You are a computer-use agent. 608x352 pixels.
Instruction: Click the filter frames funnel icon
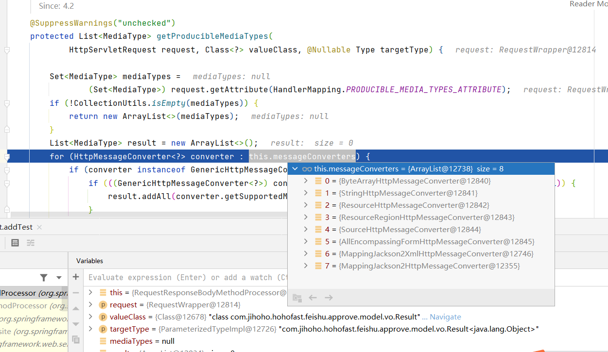click(44, 278)
